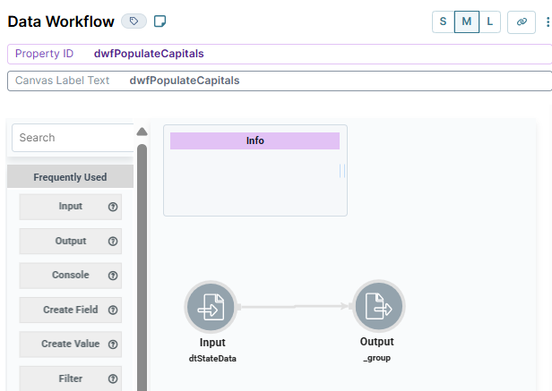The image size is (552, 391).
Task: Click the _group label under Output
Action: pos(377,358)
